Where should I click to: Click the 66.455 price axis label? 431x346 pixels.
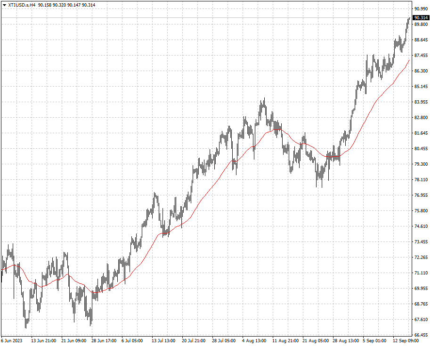point(421,335)
